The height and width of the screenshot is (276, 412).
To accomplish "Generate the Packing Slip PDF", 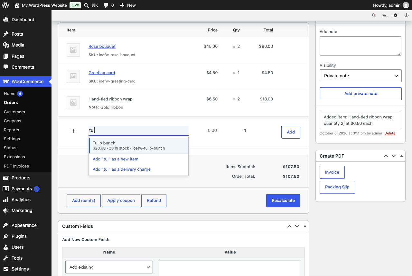I will click(337, 187).
